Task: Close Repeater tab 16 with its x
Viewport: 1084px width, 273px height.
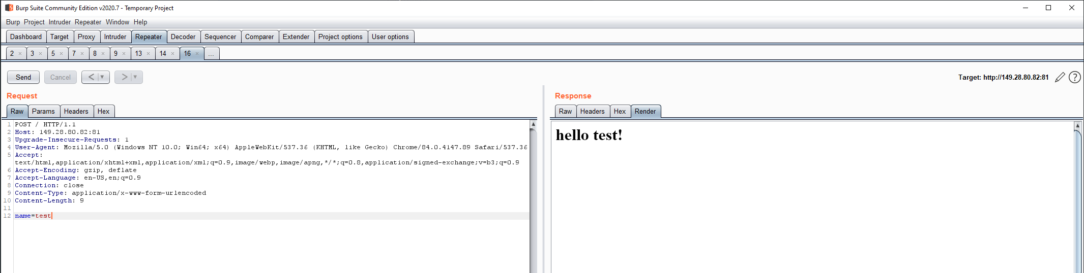Action: [x=197, y=53]
